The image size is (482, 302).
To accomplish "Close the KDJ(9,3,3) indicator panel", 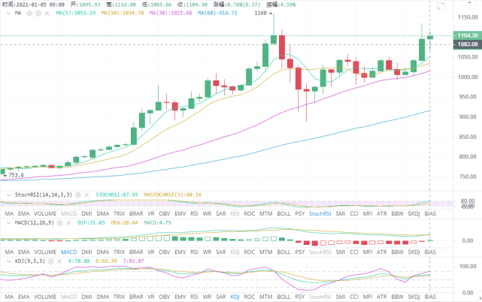I will coord(59,261).
